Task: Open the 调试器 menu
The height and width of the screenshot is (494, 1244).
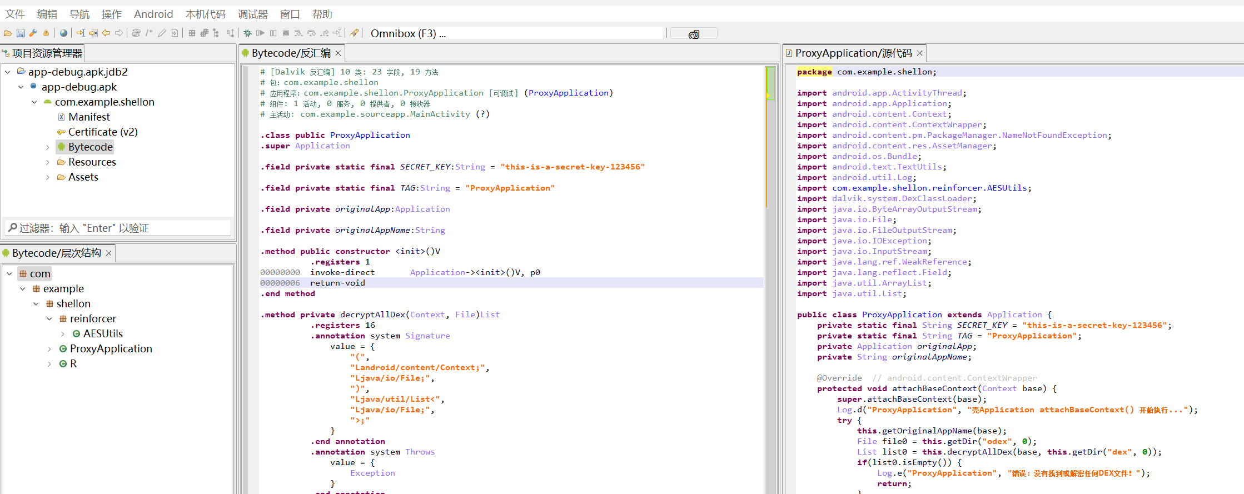Action: click(x=252, y=14)
